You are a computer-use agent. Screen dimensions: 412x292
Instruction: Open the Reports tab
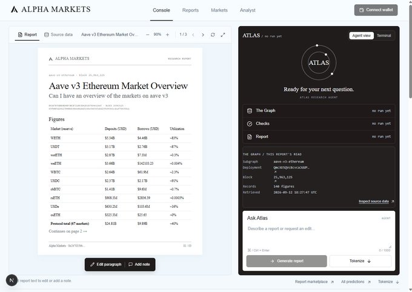point(190,10)
